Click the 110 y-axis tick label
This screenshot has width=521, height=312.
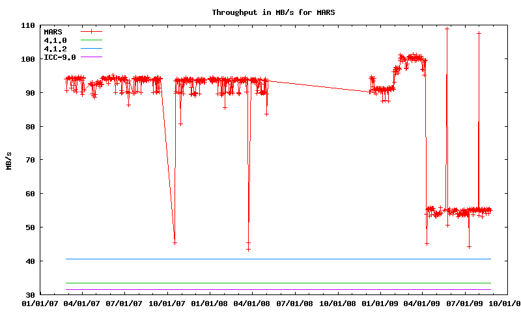[27, 25]
